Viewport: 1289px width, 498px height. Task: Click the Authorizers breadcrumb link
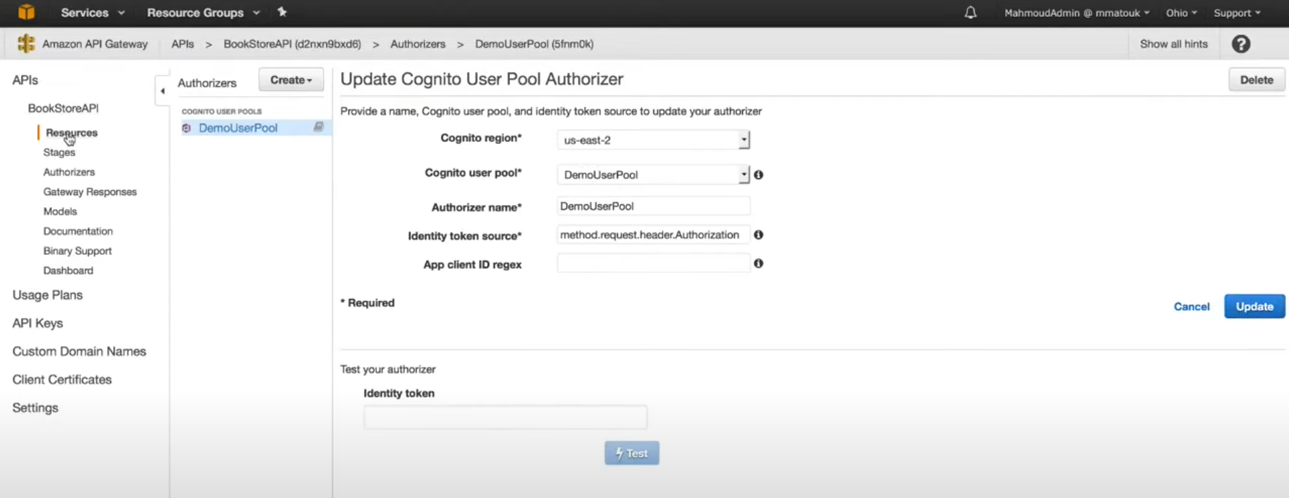(x=418, y=44)
